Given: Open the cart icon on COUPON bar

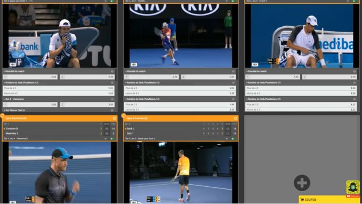Looking at the screenshot, I should click(x=302, y=200).
